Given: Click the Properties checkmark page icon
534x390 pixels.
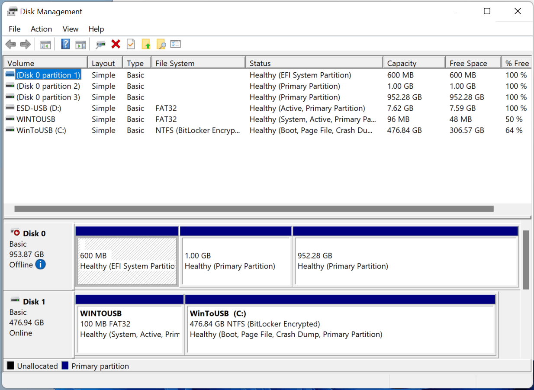Looking at the screenshot, I should (131, 44).
